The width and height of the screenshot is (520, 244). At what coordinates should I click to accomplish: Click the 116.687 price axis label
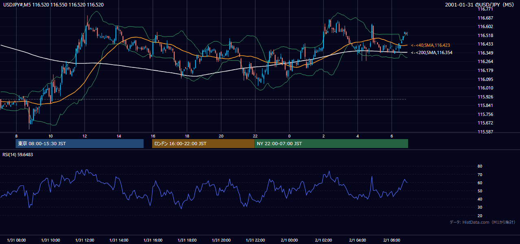coord(485,18)
